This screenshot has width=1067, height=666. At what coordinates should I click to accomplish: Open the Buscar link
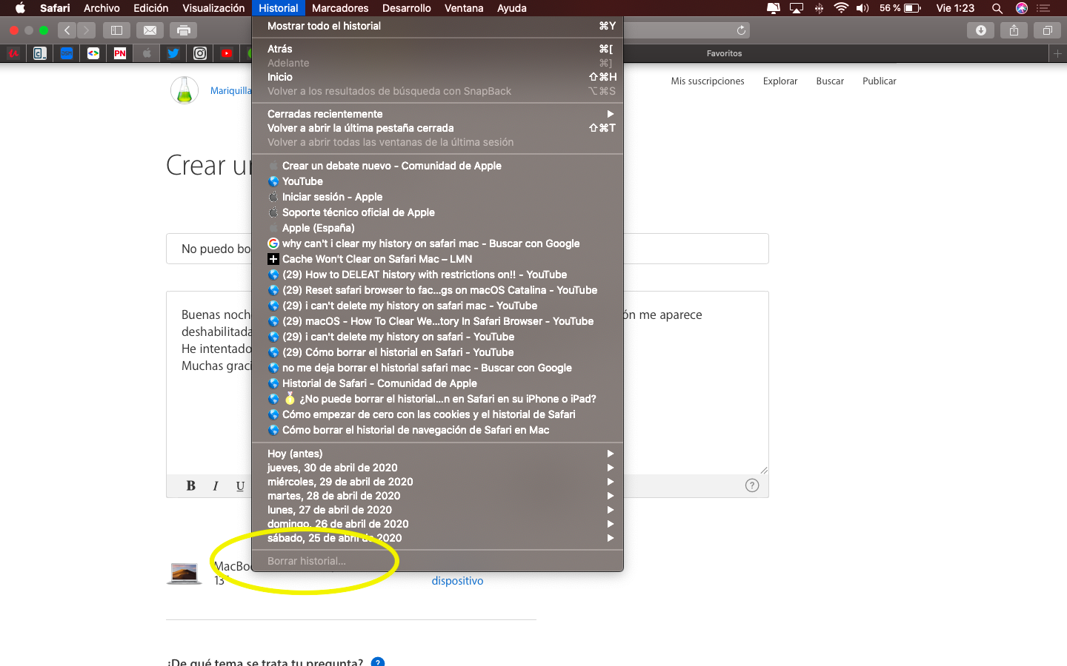click(830, 81)
